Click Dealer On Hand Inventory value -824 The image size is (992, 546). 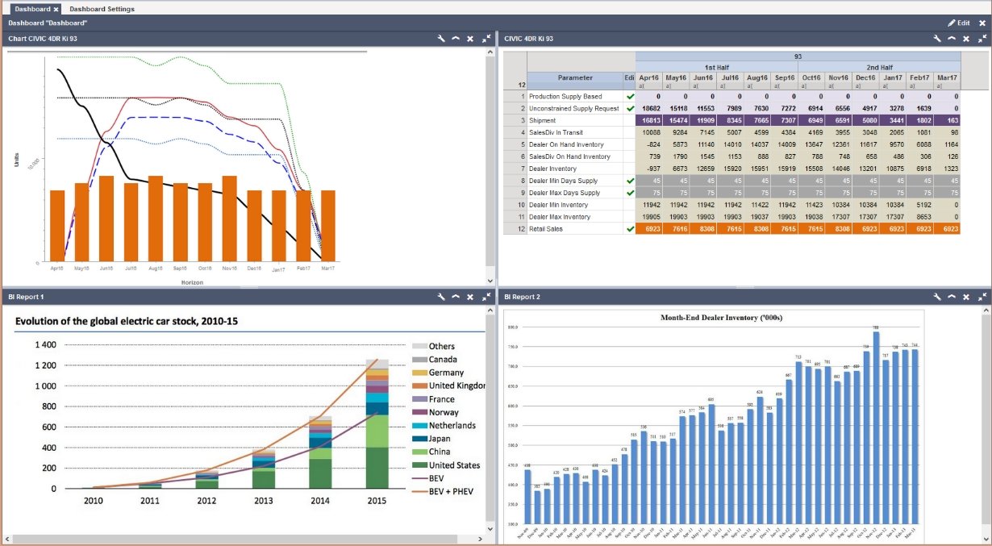pos(649,144)
